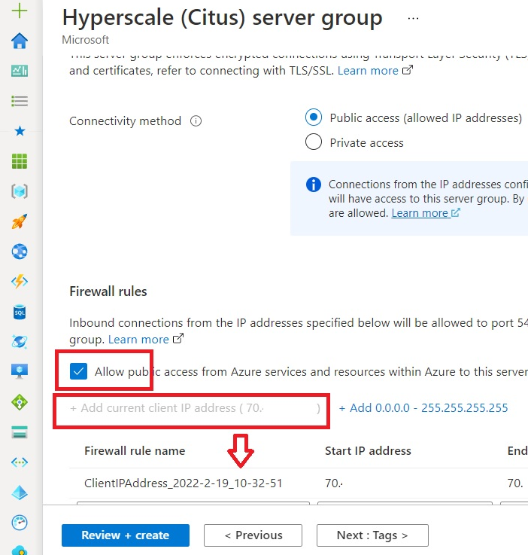Open the Load balancers diamond icon
Image resolution: width=528 pixels, height=555 pixels.
pyautogui.click(x=20, y=402)
